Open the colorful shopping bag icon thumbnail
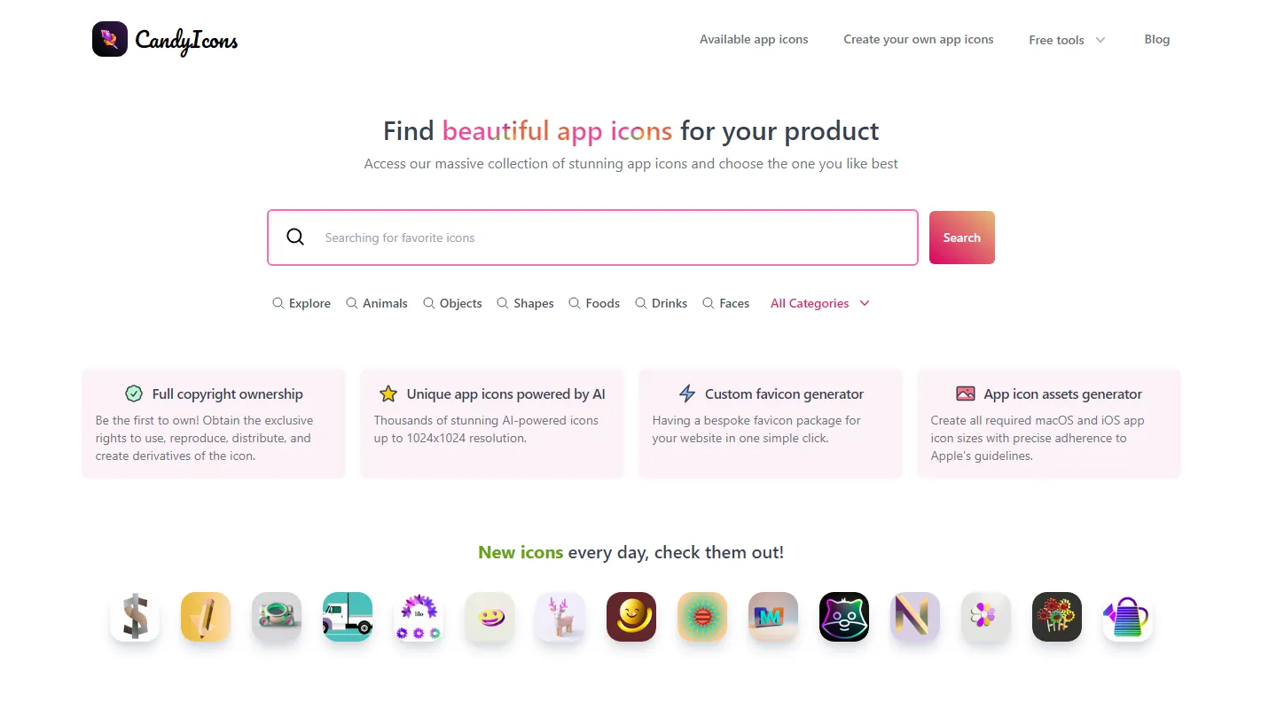This screenshot has width=1261, height=709. click(x=1128, y=617)
